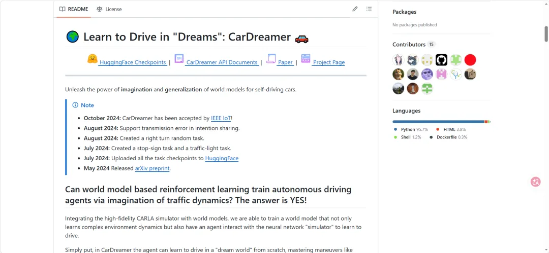Open the blue-green branch drawing avatar
The height and width of the screenshot is (253, 549).
456,75
